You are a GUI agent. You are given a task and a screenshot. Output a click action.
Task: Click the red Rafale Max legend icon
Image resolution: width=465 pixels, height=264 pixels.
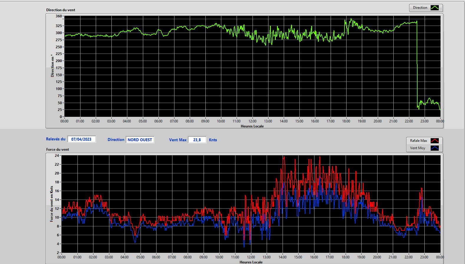coord(435,141)
